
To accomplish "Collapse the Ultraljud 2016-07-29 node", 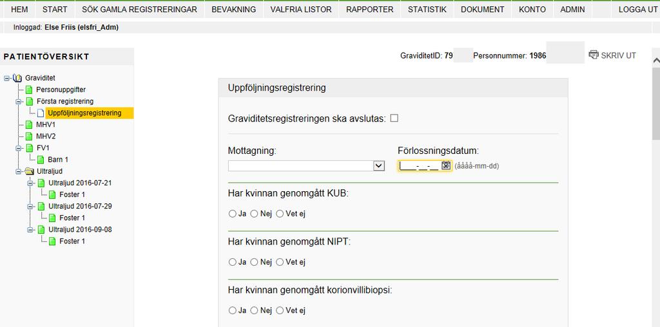I will [30, 207].
